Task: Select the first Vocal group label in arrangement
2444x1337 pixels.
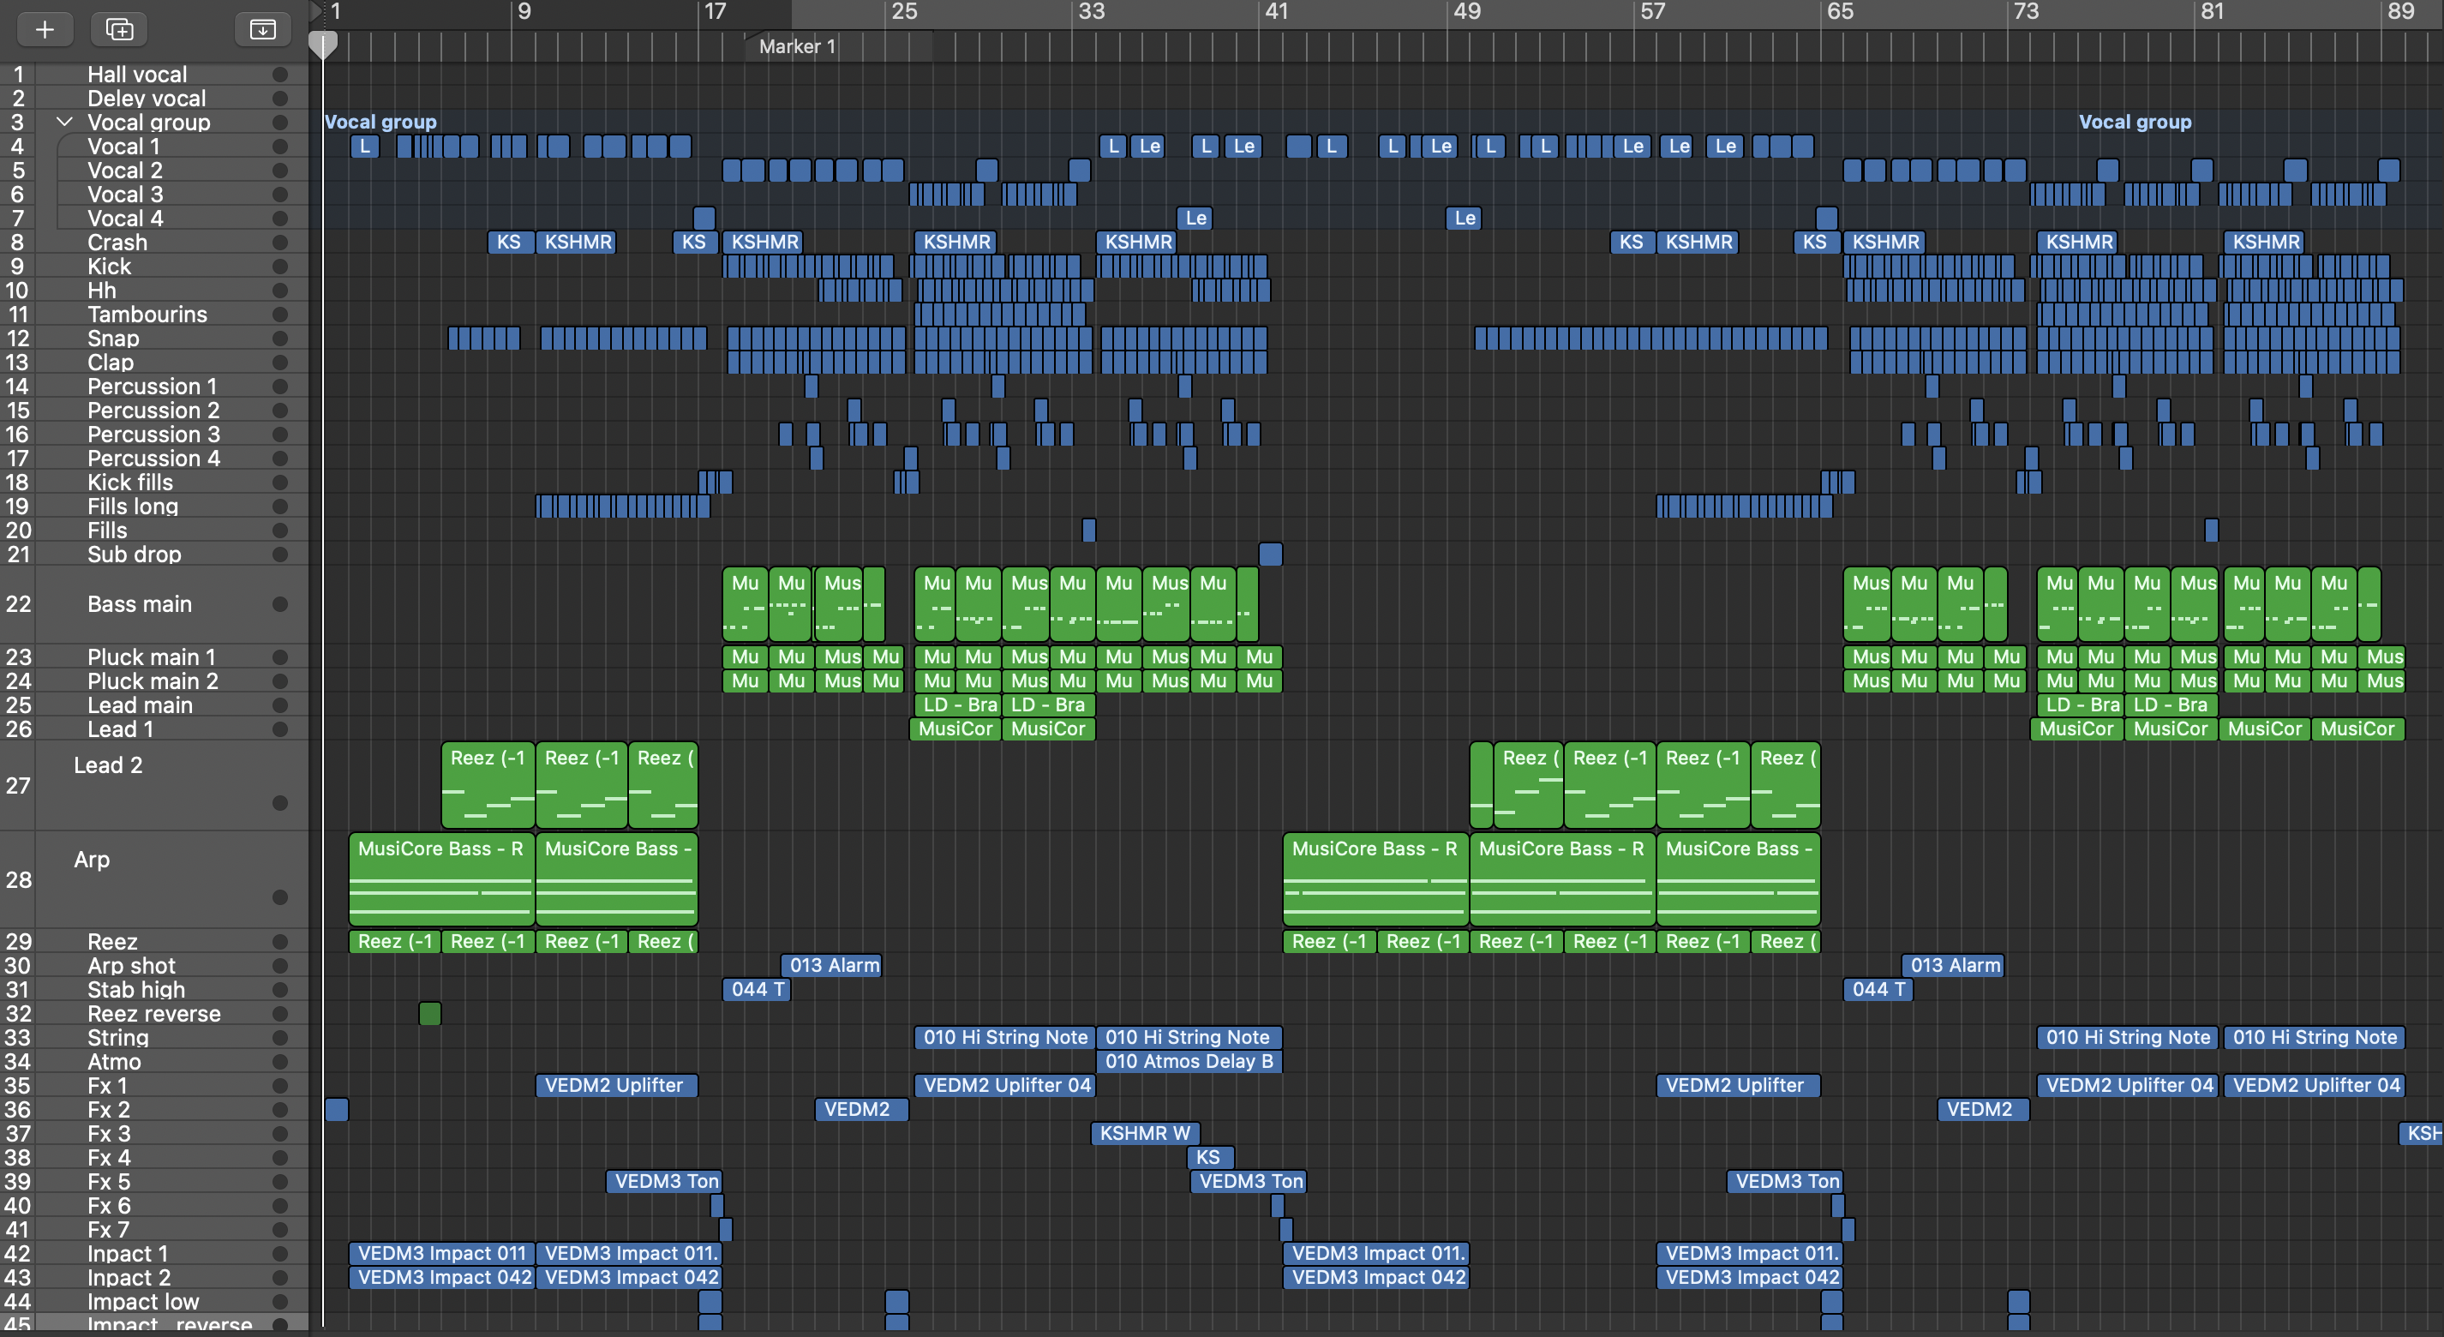Action: pyautogui.click(x=380, y=122)
